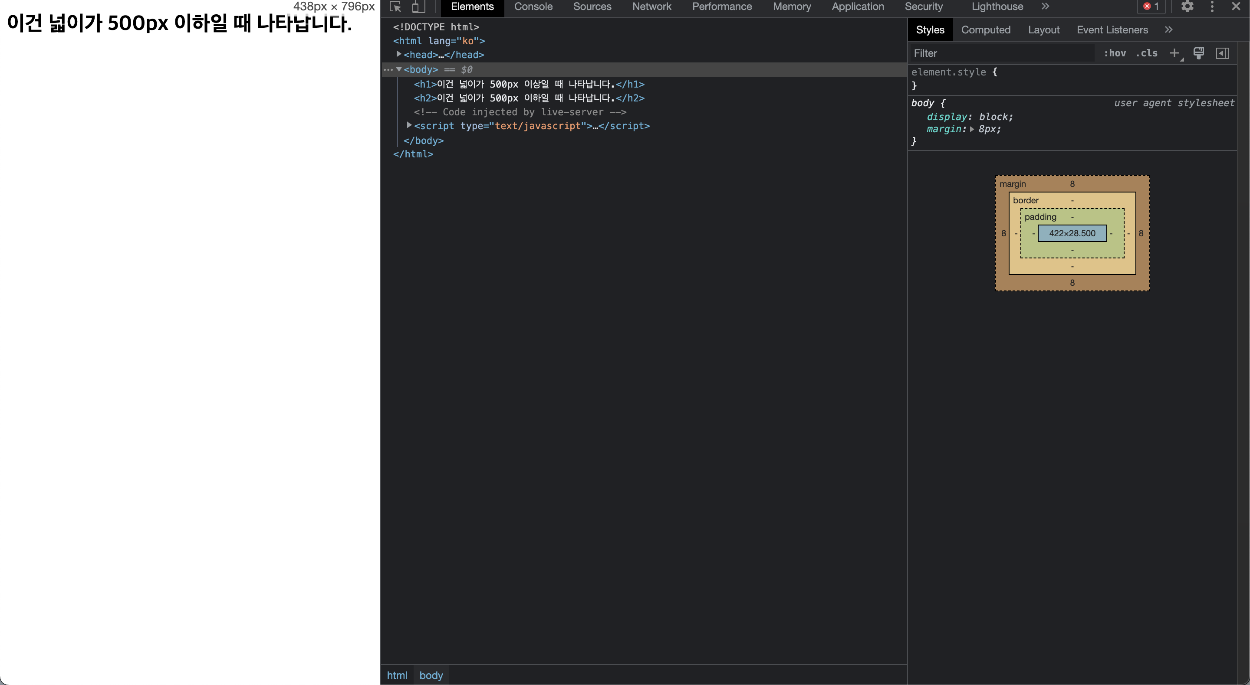Viewport: 1250px width, 685px height.
Task: Toggle the device toolbar icon
Action: pos(418,7)
